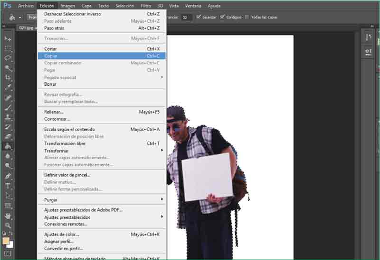Uncheck the Suavizar checkbox
The image size is (380, 260).
(x=199, y=17)
